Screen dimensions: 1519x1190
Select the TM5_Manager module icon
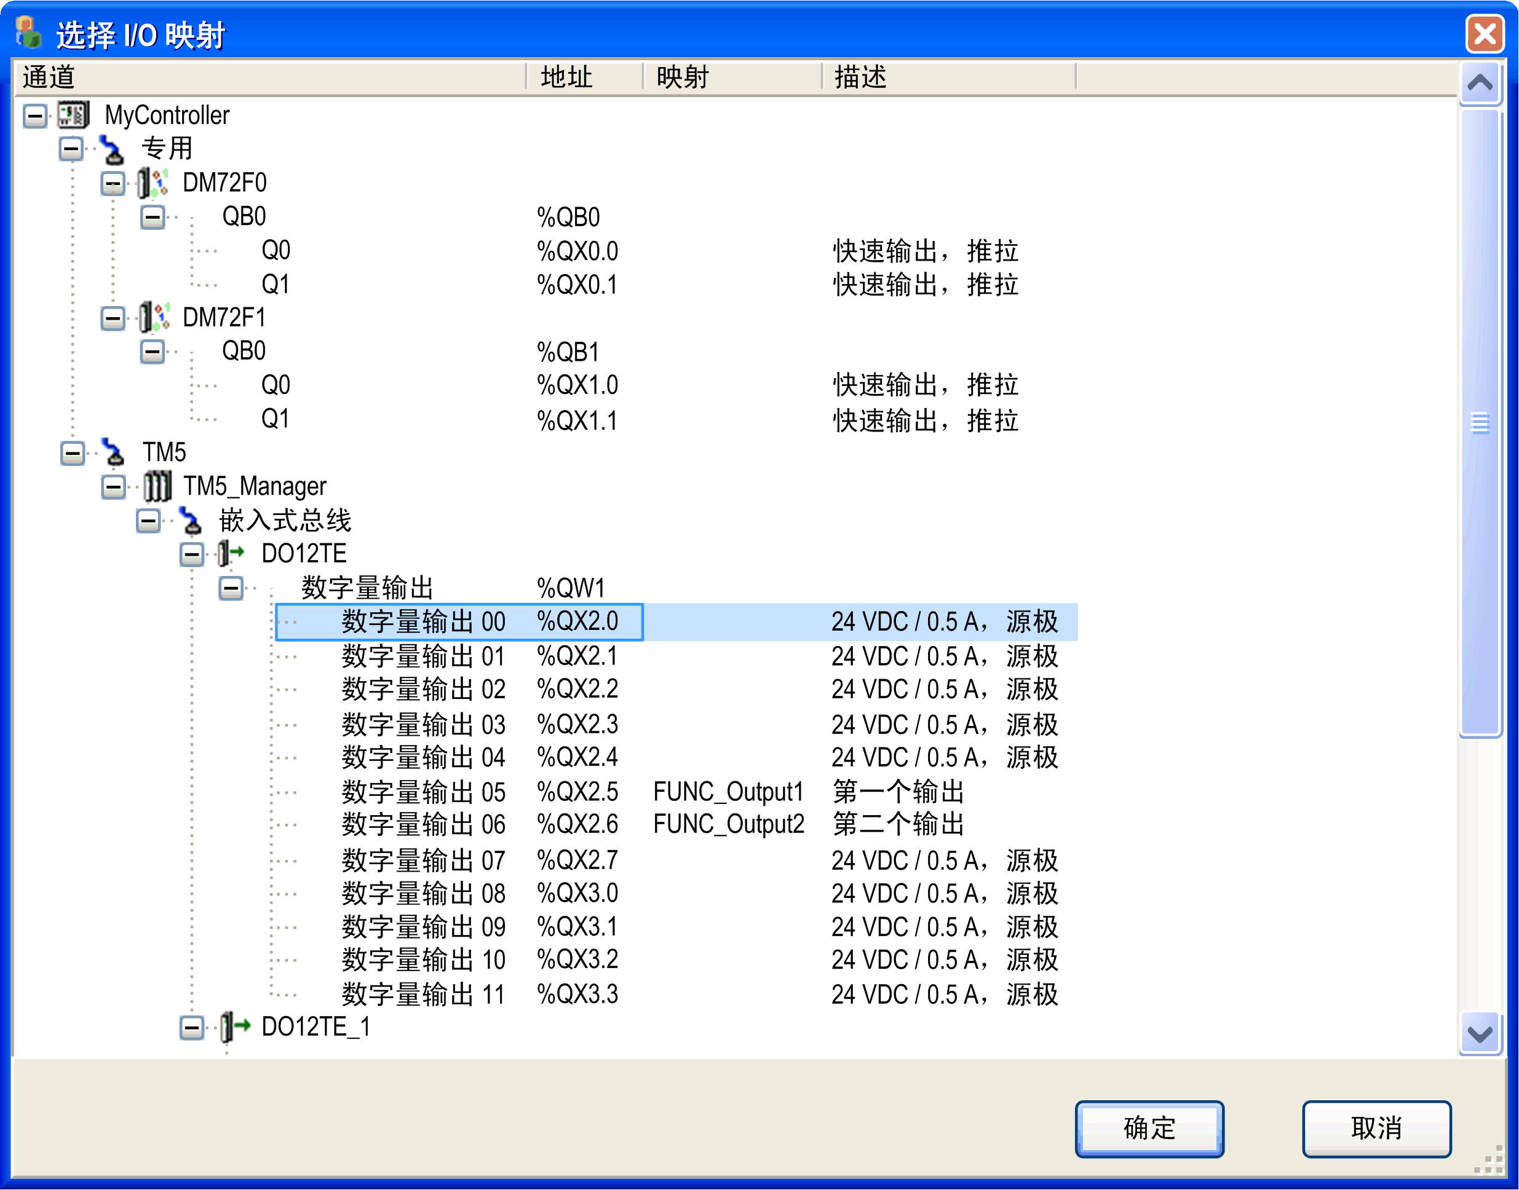157,486
